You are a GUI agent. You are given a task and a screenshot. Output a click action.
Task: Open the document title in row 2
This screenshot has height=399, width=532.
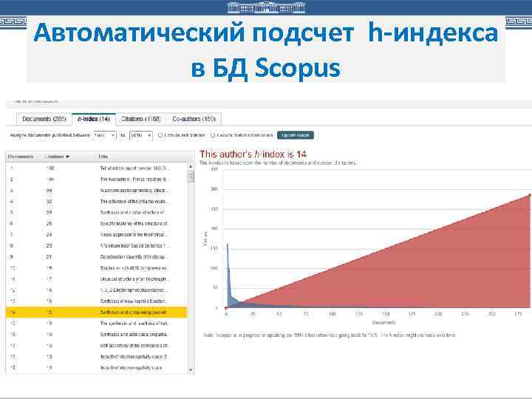[134, 179]
